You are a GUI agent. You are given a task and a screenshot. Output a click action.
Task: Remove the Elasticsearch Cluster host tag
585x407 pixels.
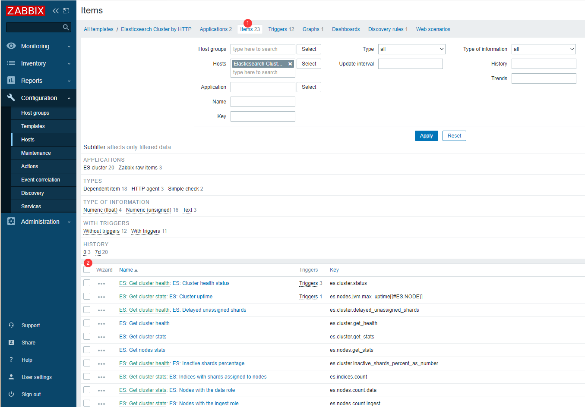290,64
